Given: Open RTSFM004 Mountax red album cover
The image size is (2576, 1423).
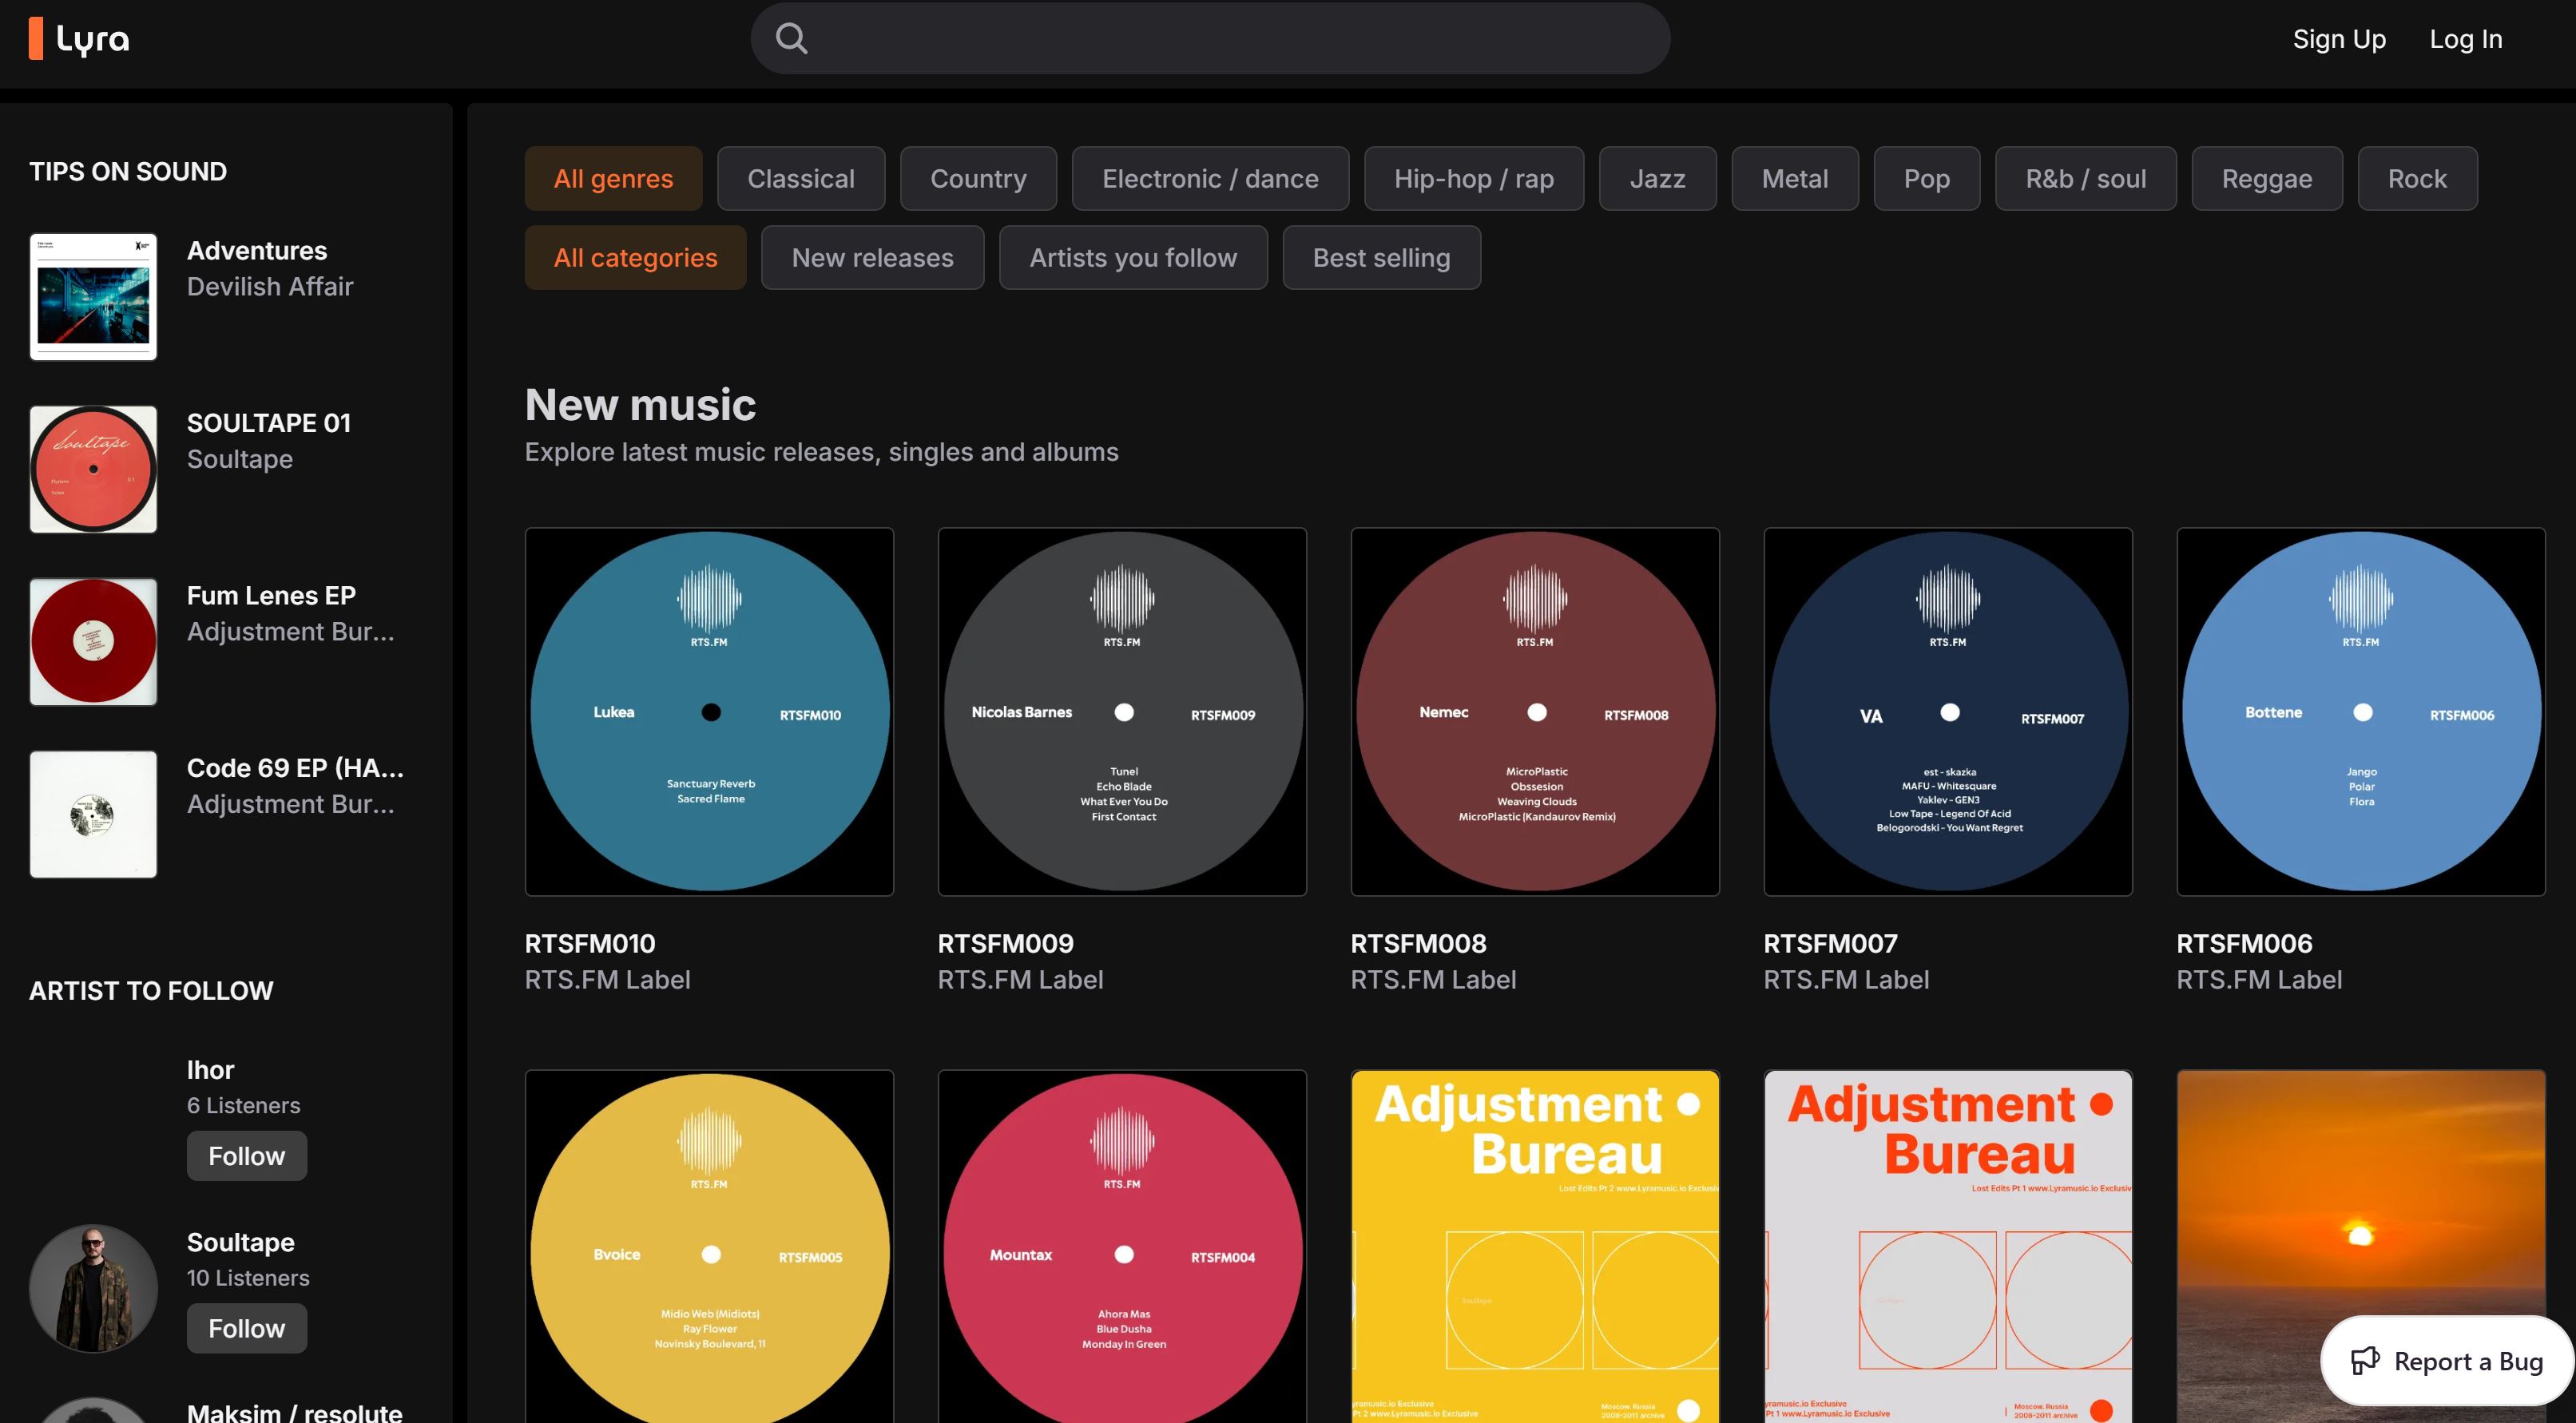Looking at the screenshot, I should coord(1122,1246).
